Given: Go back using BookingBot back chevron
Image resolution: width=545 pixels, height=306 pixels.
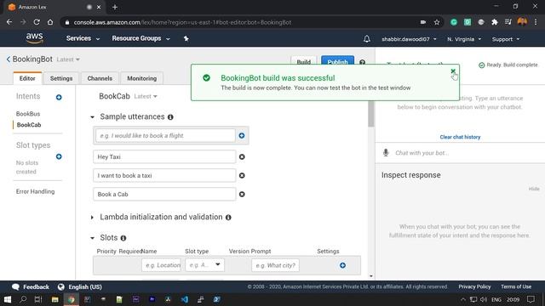Looking at the screenshot, I should pos(9,59).
